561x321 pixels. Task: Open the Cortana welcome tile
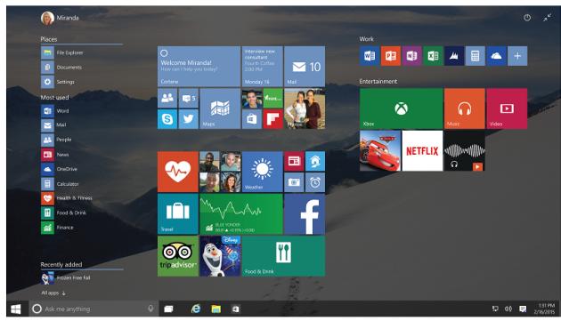[x=199, y=66]
